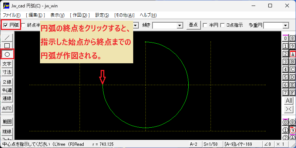Click circled layer group button 0
The image size is (296, 148).
[285, 122]
